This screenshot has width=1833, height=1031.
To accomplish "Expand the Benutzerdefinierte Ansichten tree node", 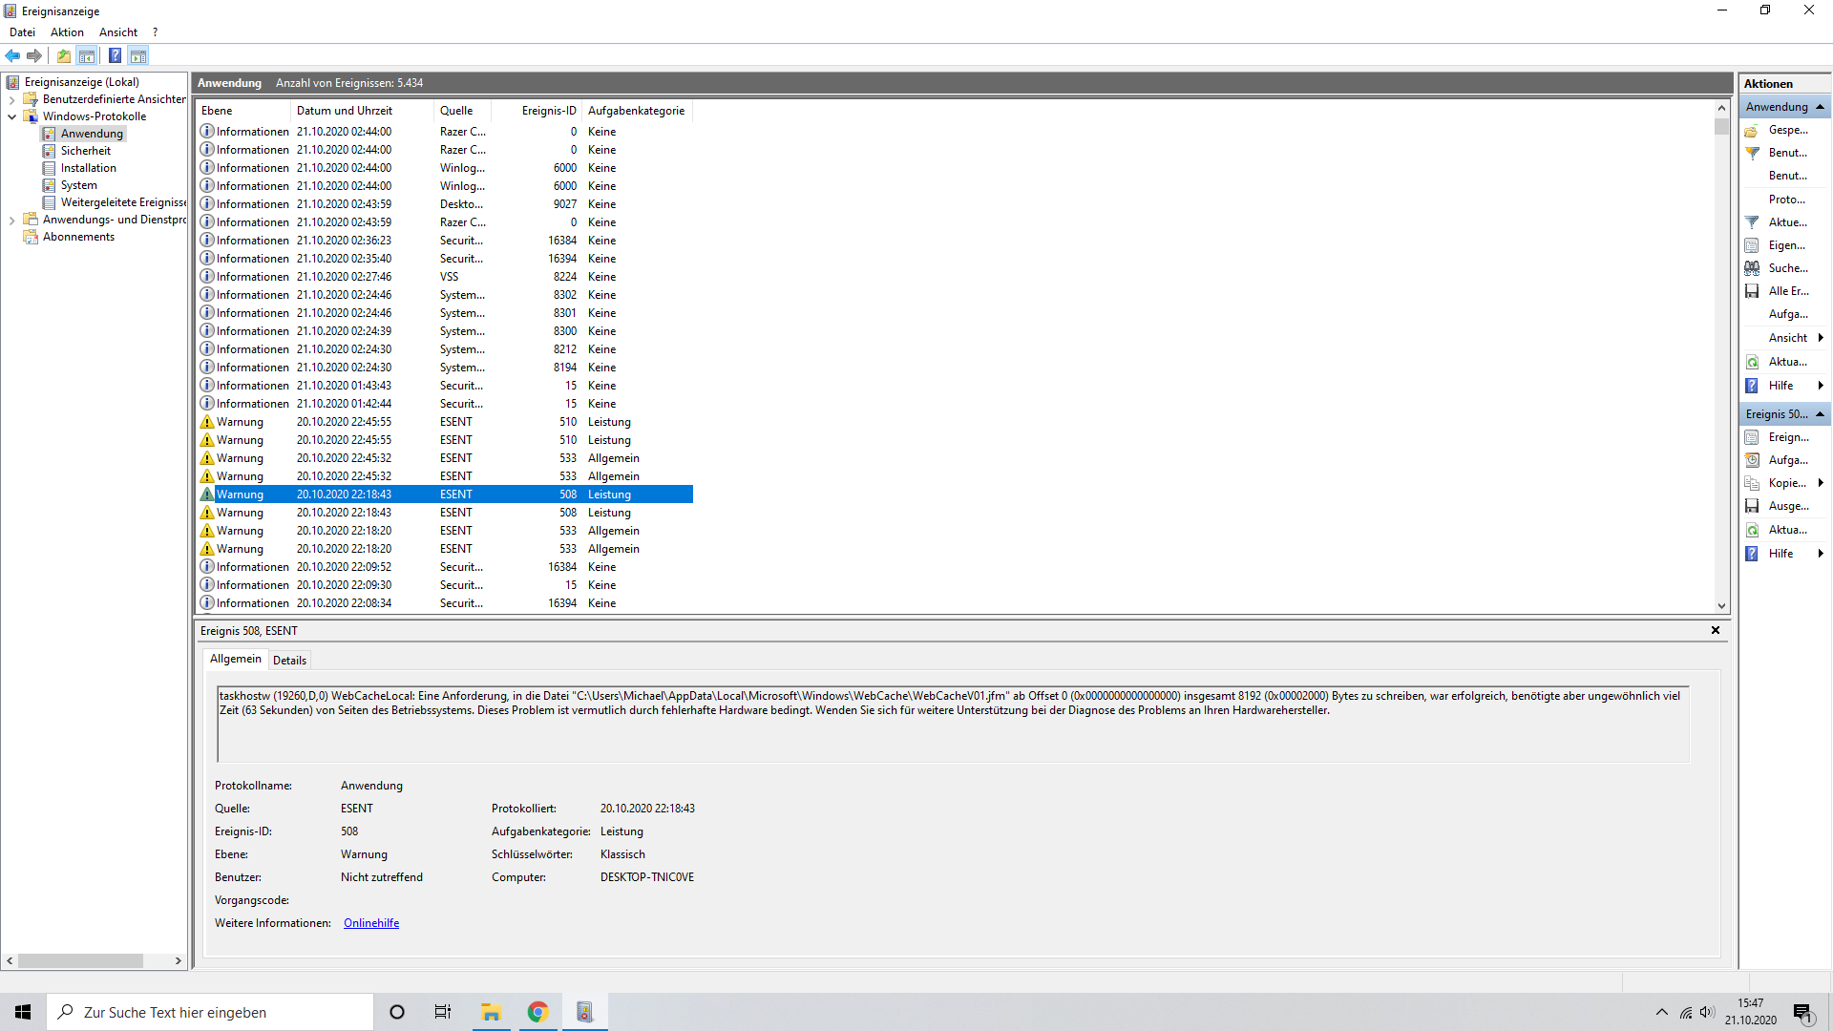I will [11, 99].
